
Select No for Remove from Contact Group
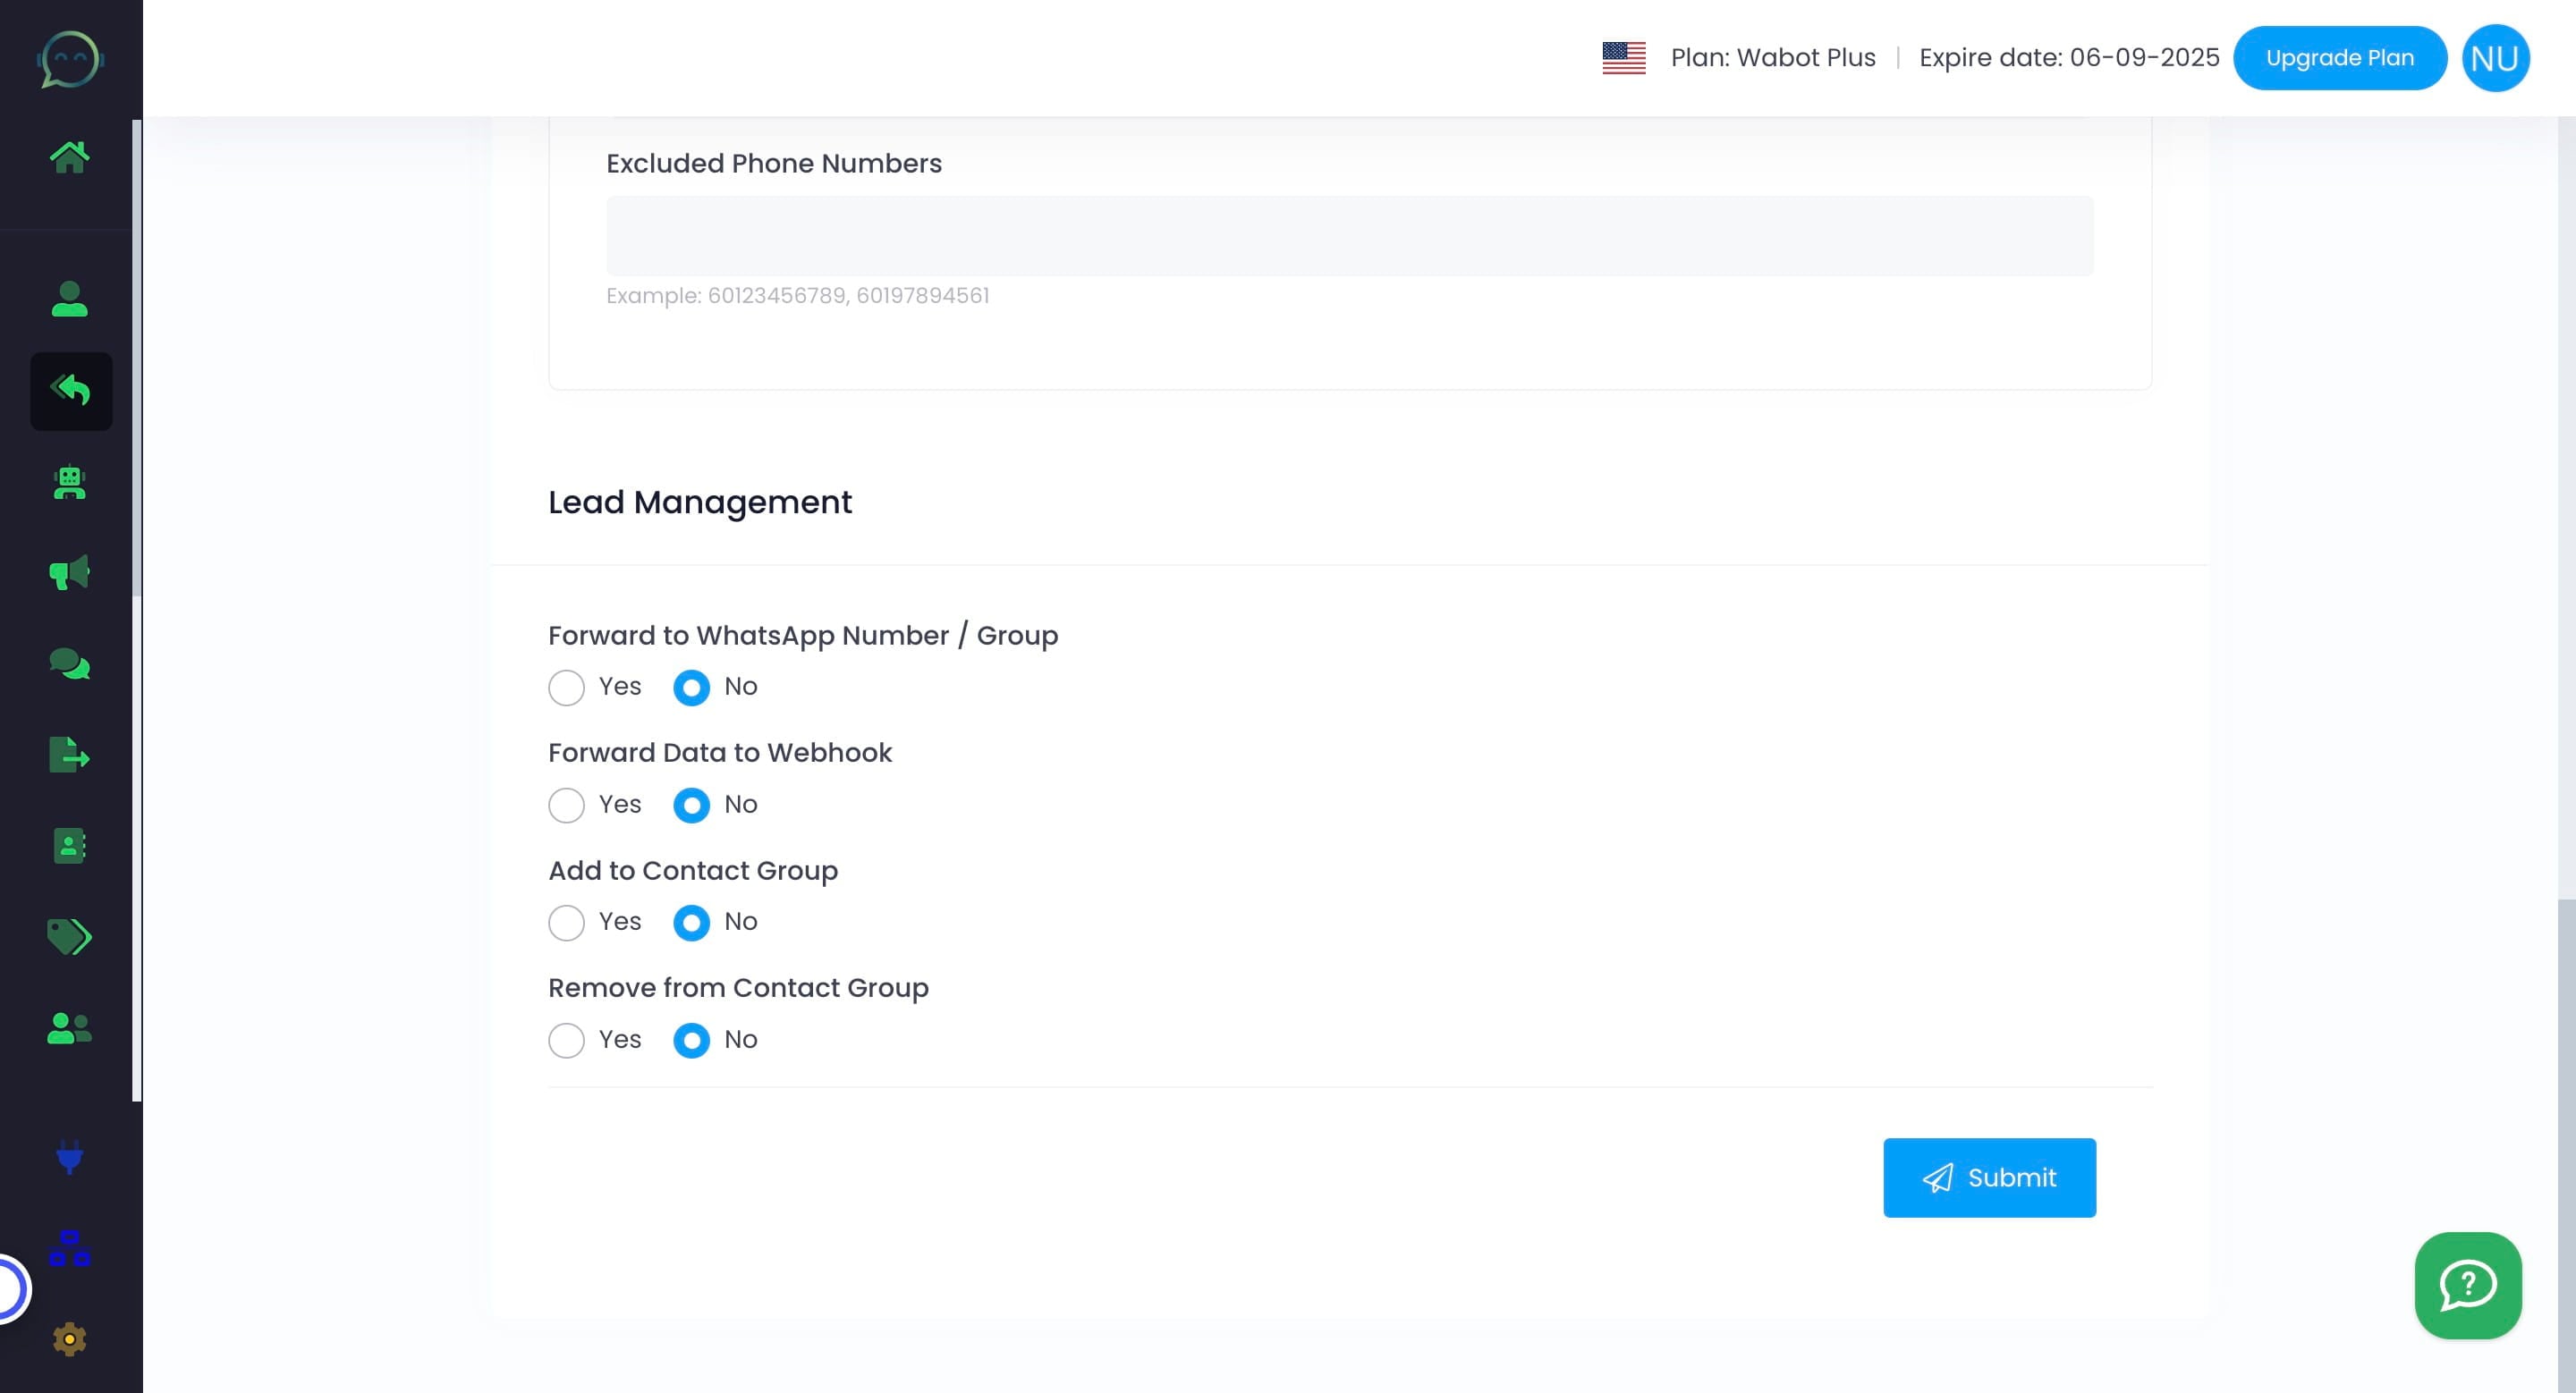click(691, 1040)
